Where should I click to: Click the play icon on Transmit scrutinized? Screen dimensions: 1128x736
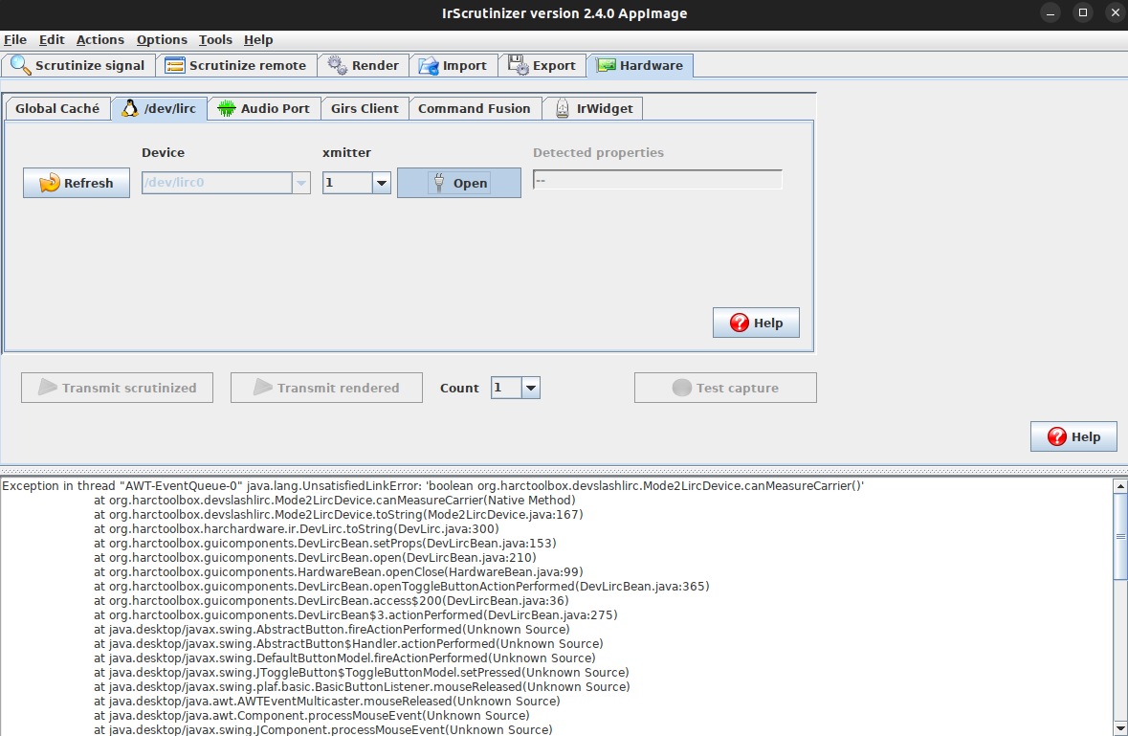48,387
